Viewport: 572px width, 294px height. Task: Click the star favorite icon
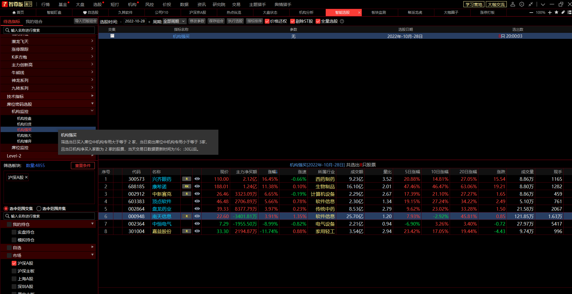(556, 12)
